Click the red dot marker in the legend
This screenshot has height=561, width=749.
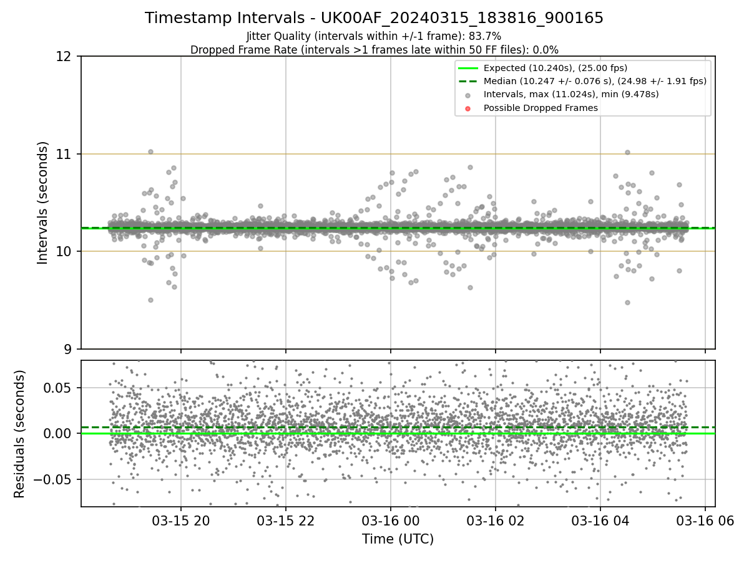(468, 108)
